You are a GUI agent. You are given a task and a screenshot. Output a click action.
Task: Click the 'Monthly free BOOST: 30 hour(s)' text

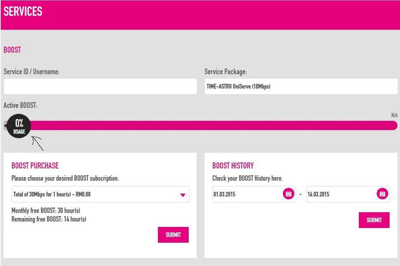tap(46, 211)
